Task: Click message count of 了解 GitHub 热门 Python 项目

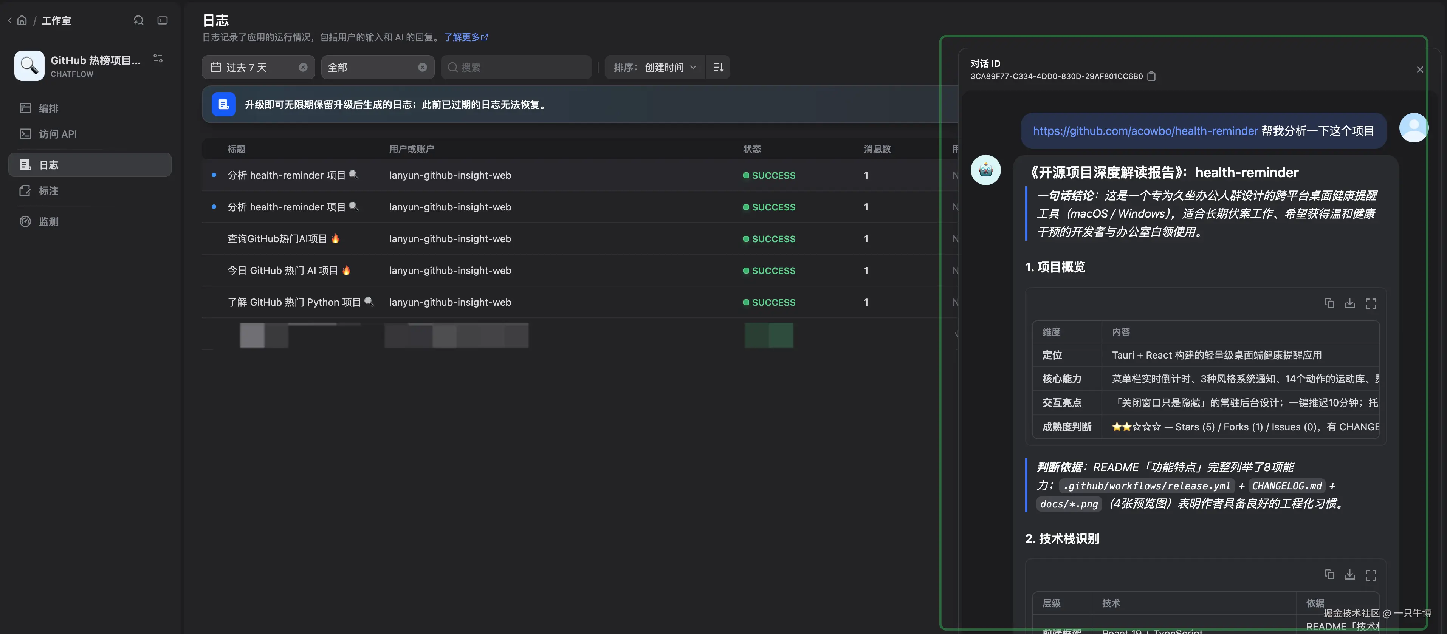Action: click(x=866, y=302)
